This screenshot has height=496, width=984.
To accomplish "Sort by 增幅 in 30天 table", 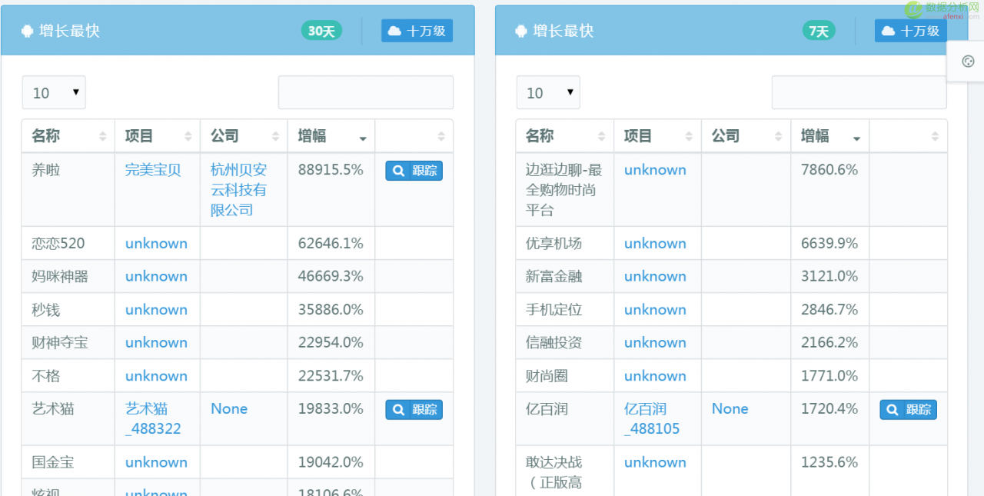I will (x=331, y=136).
